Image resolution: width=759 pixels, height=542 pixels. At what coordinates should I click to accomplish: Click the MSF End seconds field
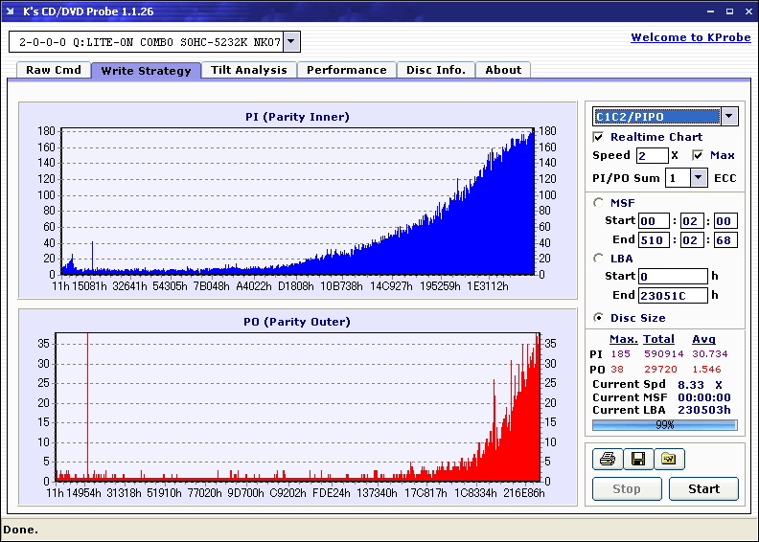point(692,239)
